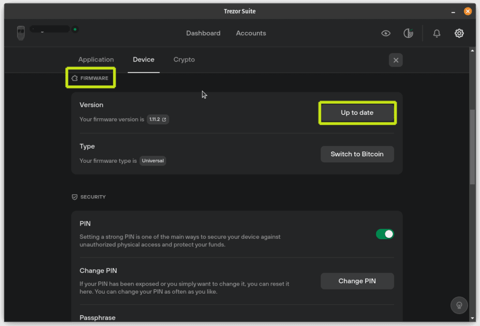Close settings with the X button
The image size is (480, 326).
point(396,60)
